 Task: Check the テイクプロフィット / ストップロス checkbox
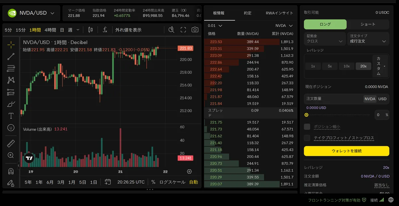point(307,138)
